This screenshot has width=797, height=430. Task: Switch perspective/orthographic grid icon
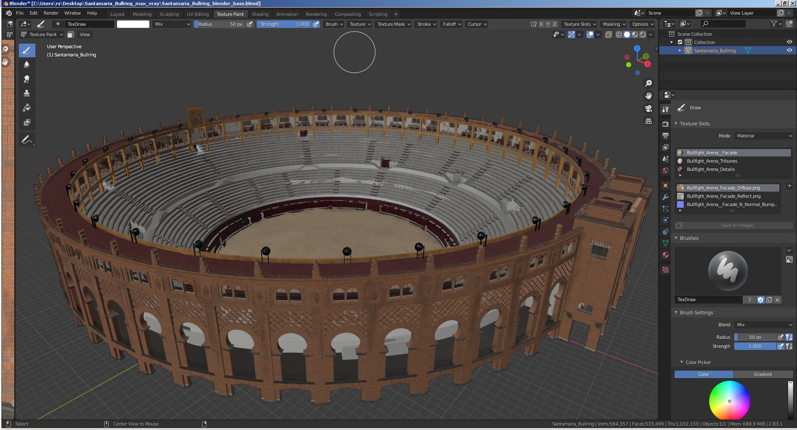coord(648,121)
